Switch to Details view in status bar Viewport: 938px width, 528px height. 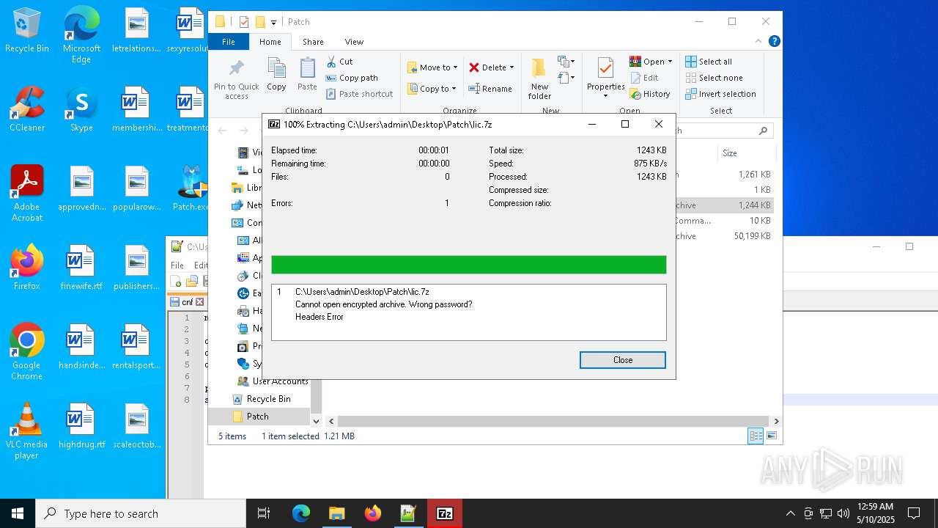755,436
